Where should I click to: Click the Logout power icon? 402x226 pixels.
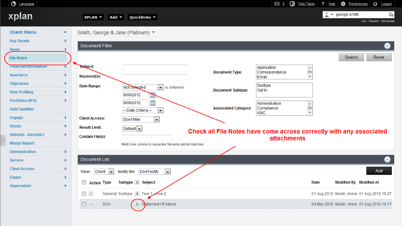(375, 4)
